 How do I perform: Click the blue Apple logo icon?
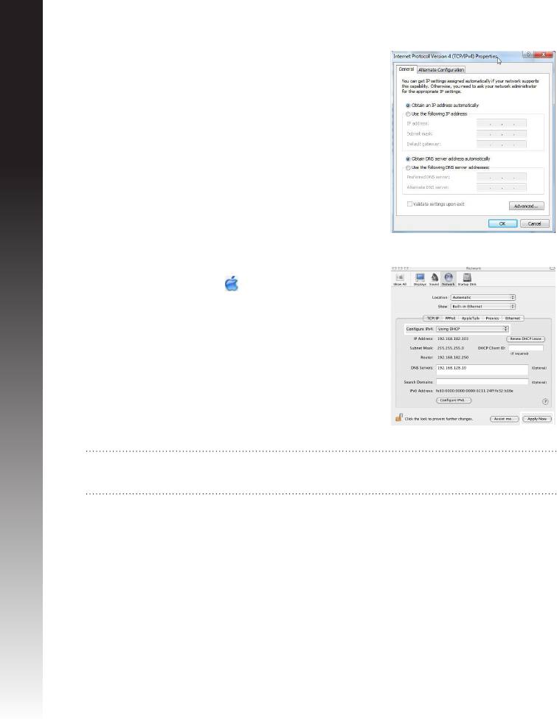pyautogui.click(x=232, y=285)
